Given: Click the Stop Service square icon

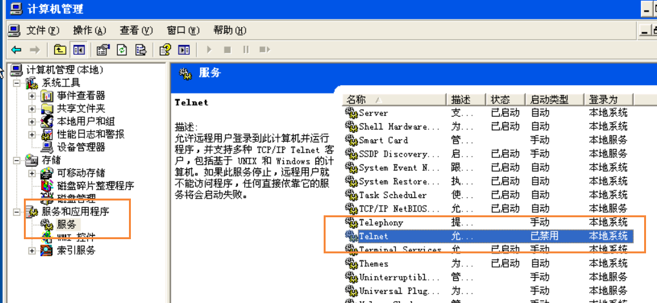Looking at the screenshot, I should tap(228, 50).
